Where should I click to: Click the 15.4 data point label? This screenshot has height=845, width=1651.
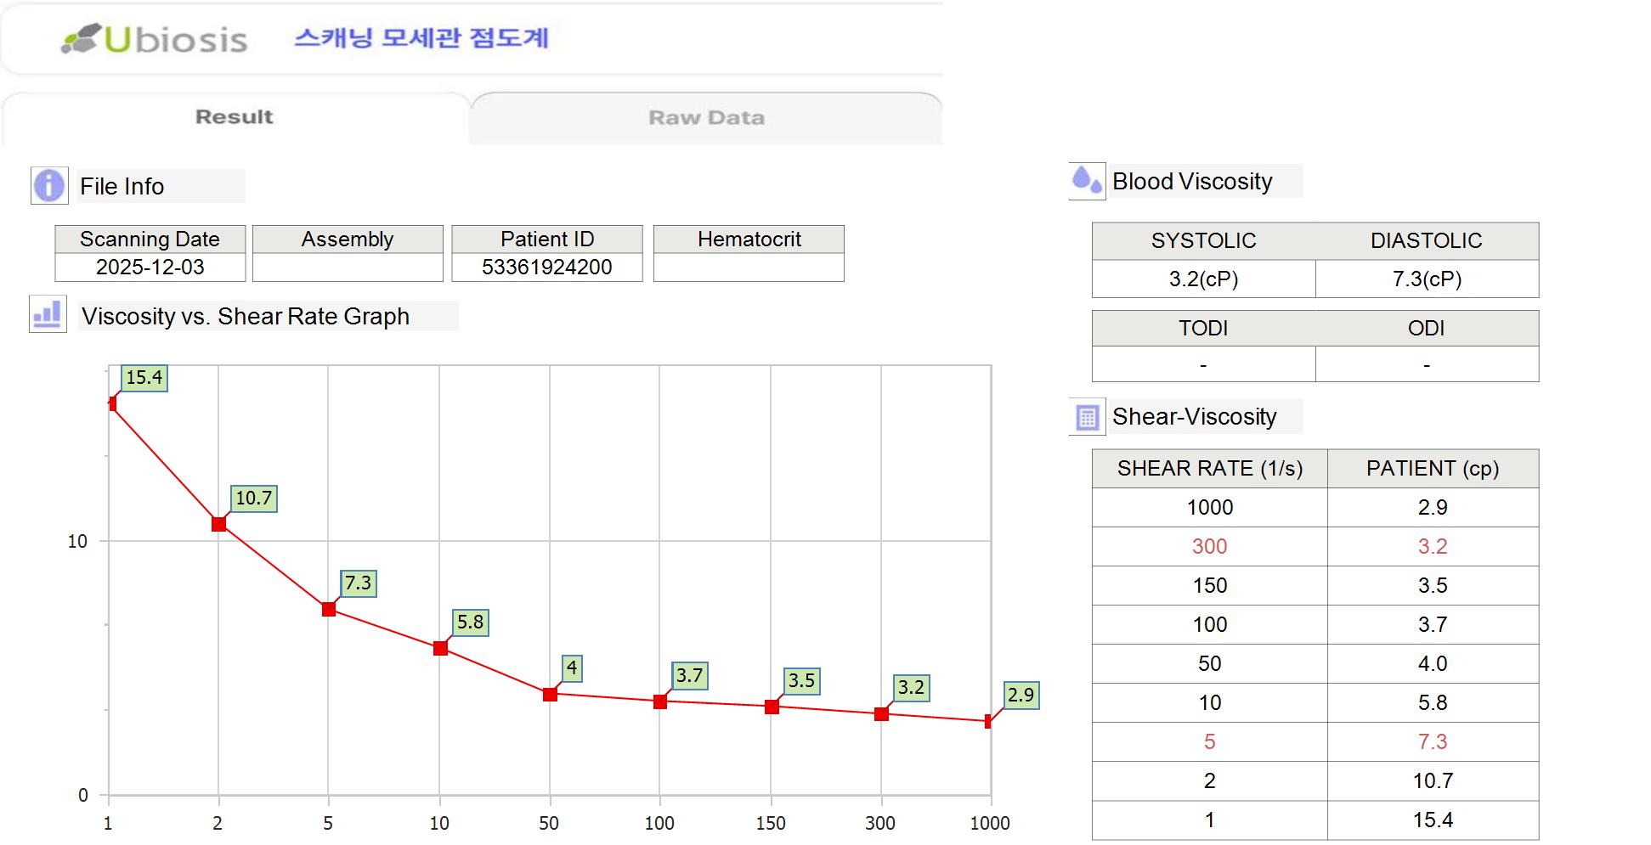point(144,378)
